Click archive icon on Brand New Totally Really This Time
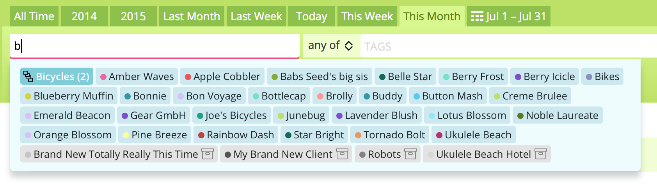 pos(208,154)
